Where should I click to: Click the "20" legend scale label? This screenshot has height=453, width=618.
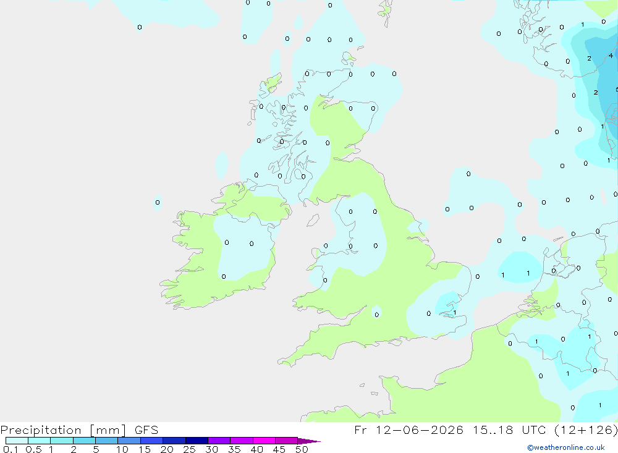[167, 449]
